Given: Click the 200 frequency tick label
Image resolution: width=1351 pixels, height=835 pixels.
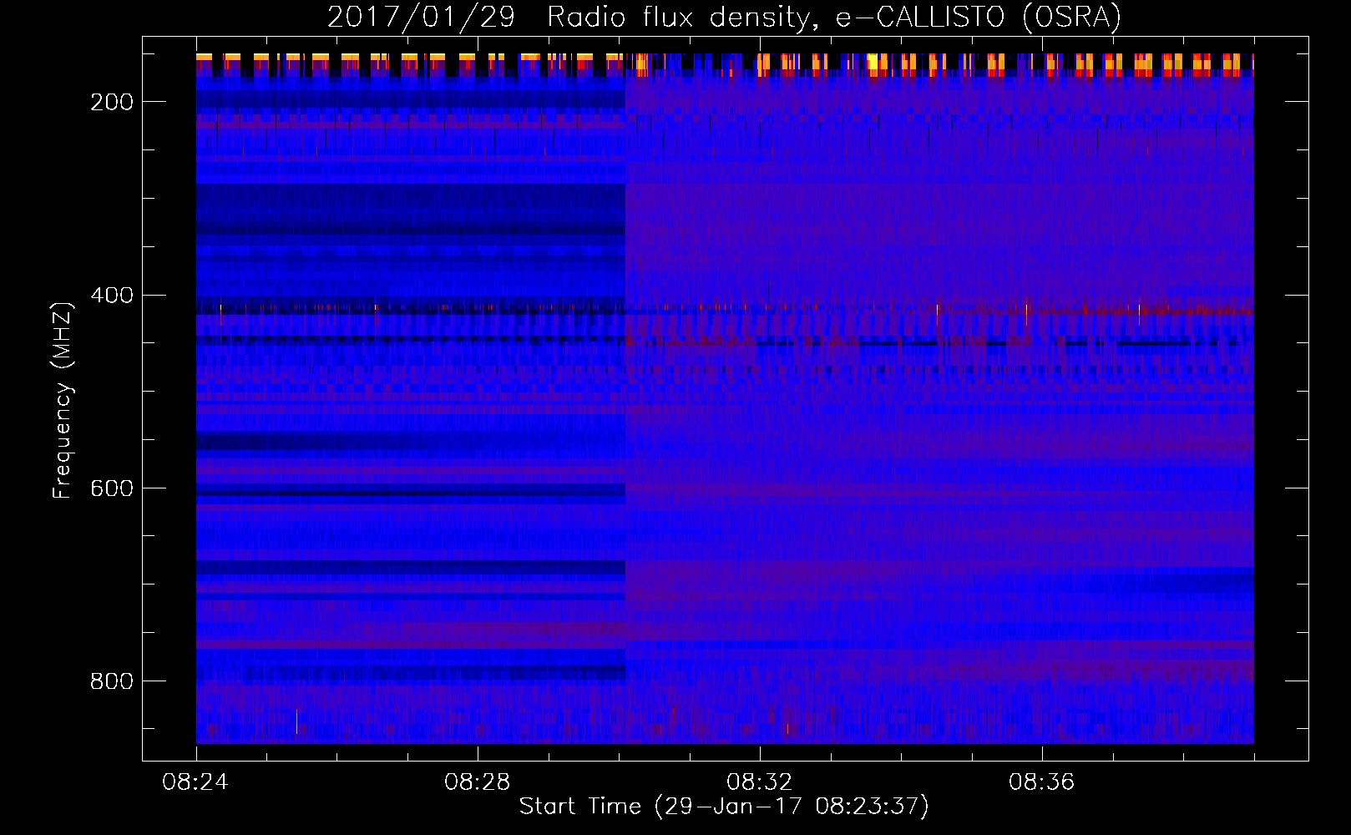Looking at the screenshot, I should [x=112, y=102].
